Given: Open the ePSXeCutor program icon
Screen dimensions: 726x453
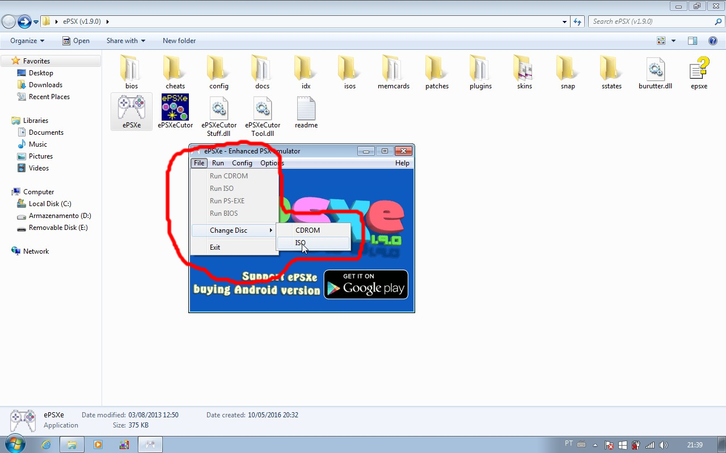Looking at the screenshot, I should coord(175,109).
